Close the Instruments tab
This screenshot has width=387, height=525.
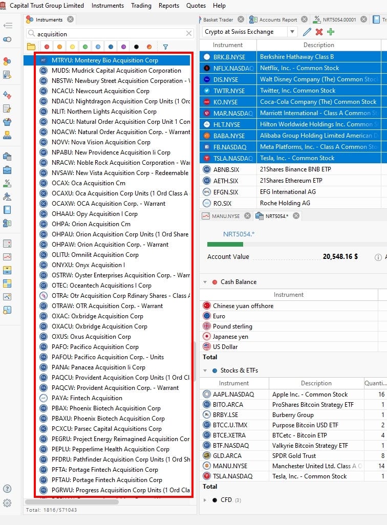coord(70,19)
